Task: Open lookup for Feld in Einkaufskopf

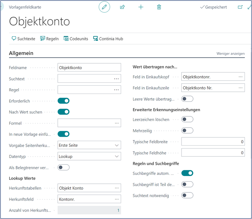Action: pyautogui.click(x=240, y=77)
